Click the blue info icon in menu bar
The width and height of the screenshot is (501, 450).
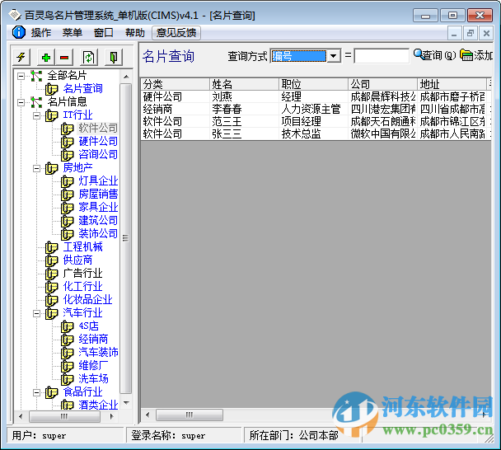[19, 32]
